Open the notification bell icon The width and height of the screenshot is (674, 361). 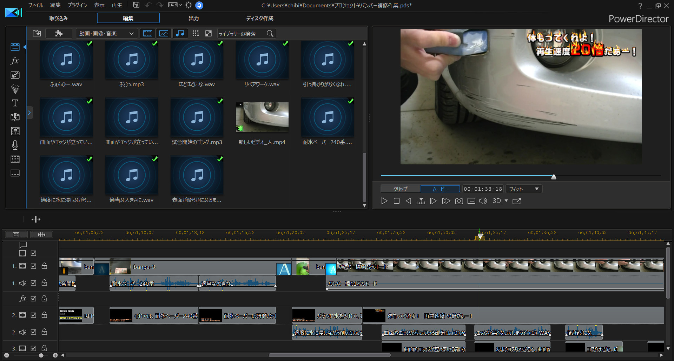199,5
